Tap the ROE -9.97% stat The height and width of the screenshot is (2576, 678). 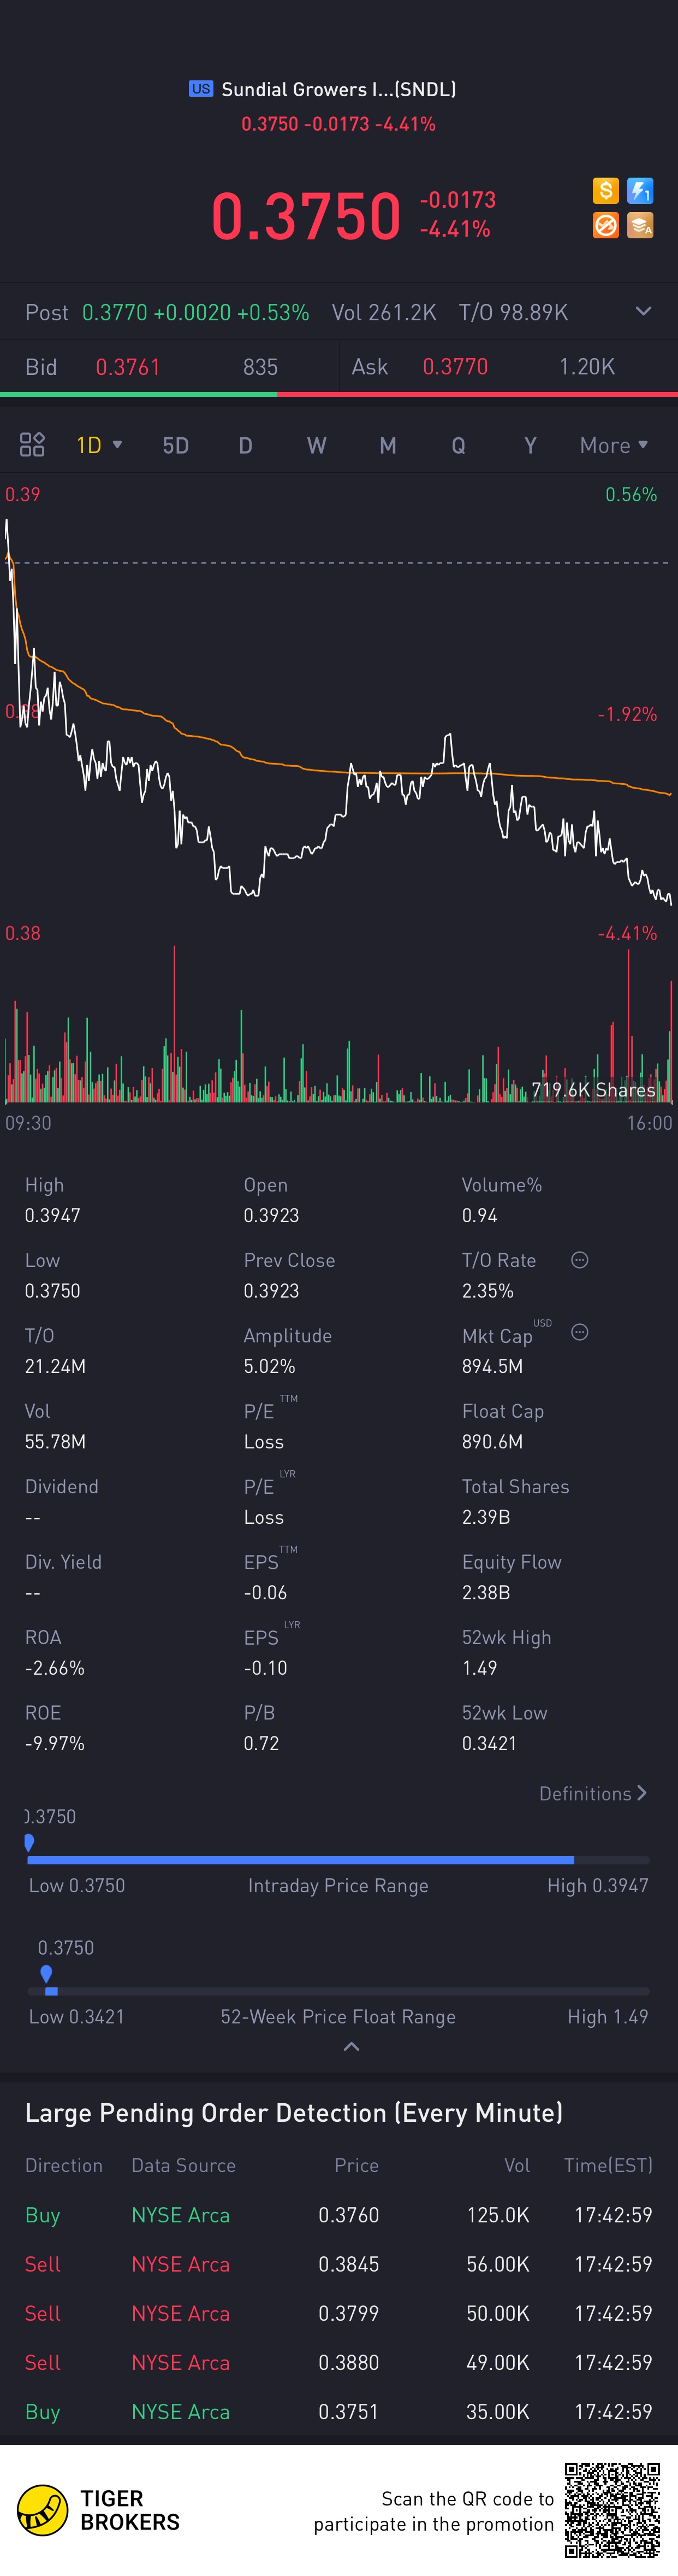(55, 1728)
